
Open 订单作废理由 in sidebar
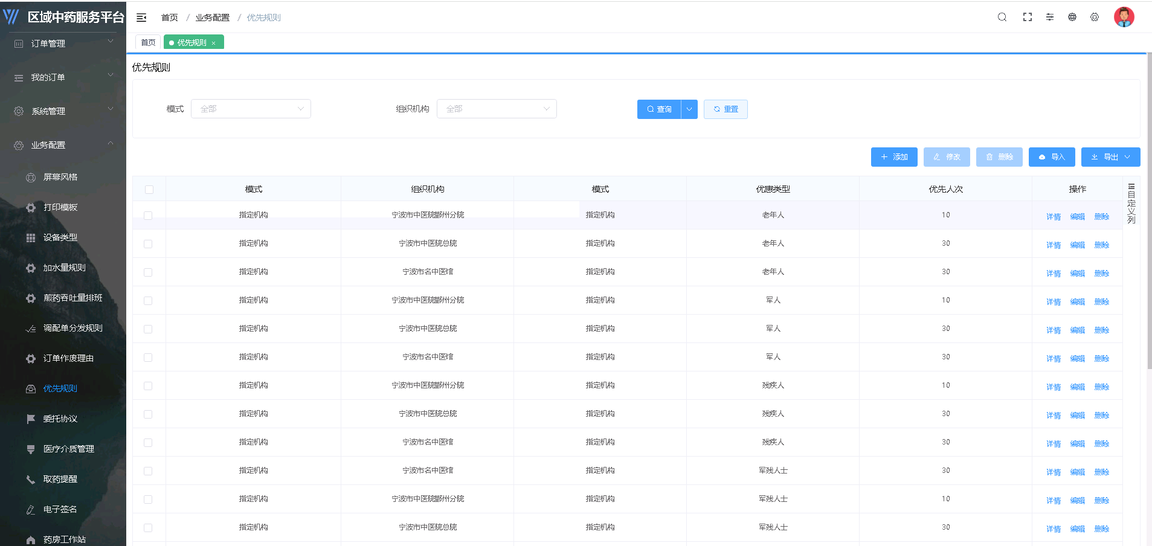click(x=68, y=358)
